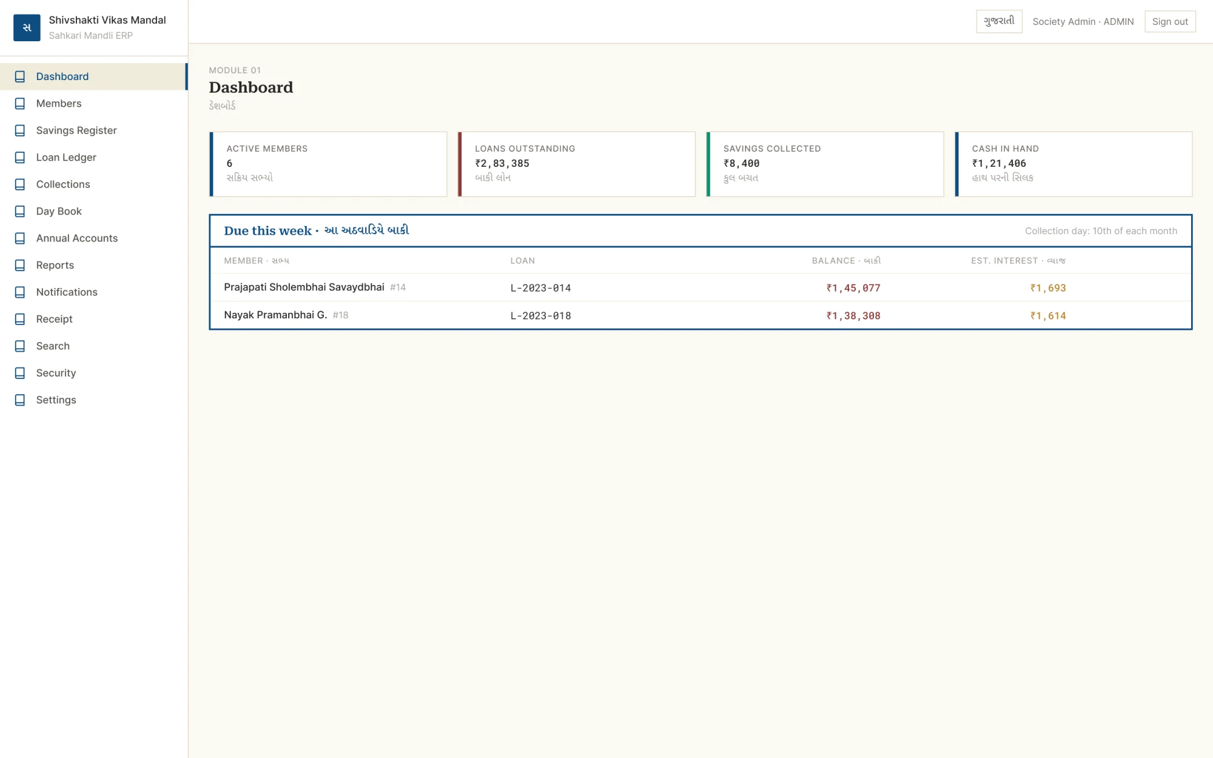The height and width of the screenshot is (758, 1213).
Task: Click member name Nayak Pramanbhai G.
Action: point(275,315)
